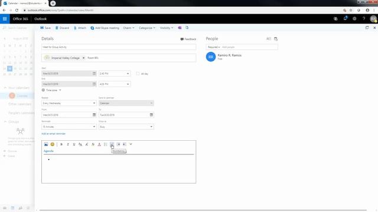
Task: Attach a file to the event
Action: (x=80, y=28)
